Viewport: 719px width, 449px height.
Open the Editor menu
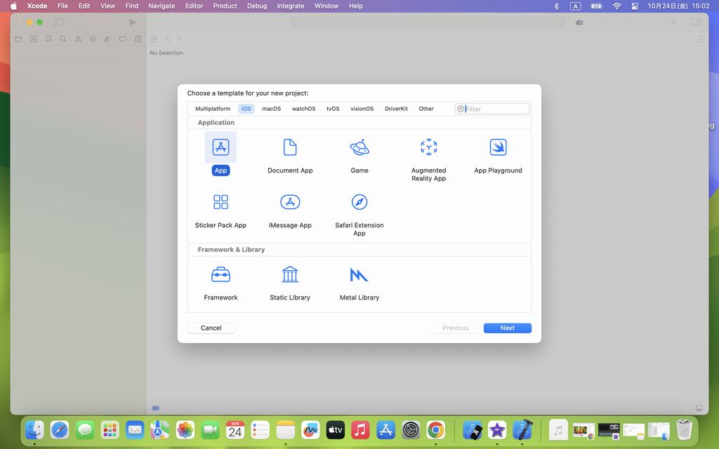pyautogui.click(x=194, y=6)
